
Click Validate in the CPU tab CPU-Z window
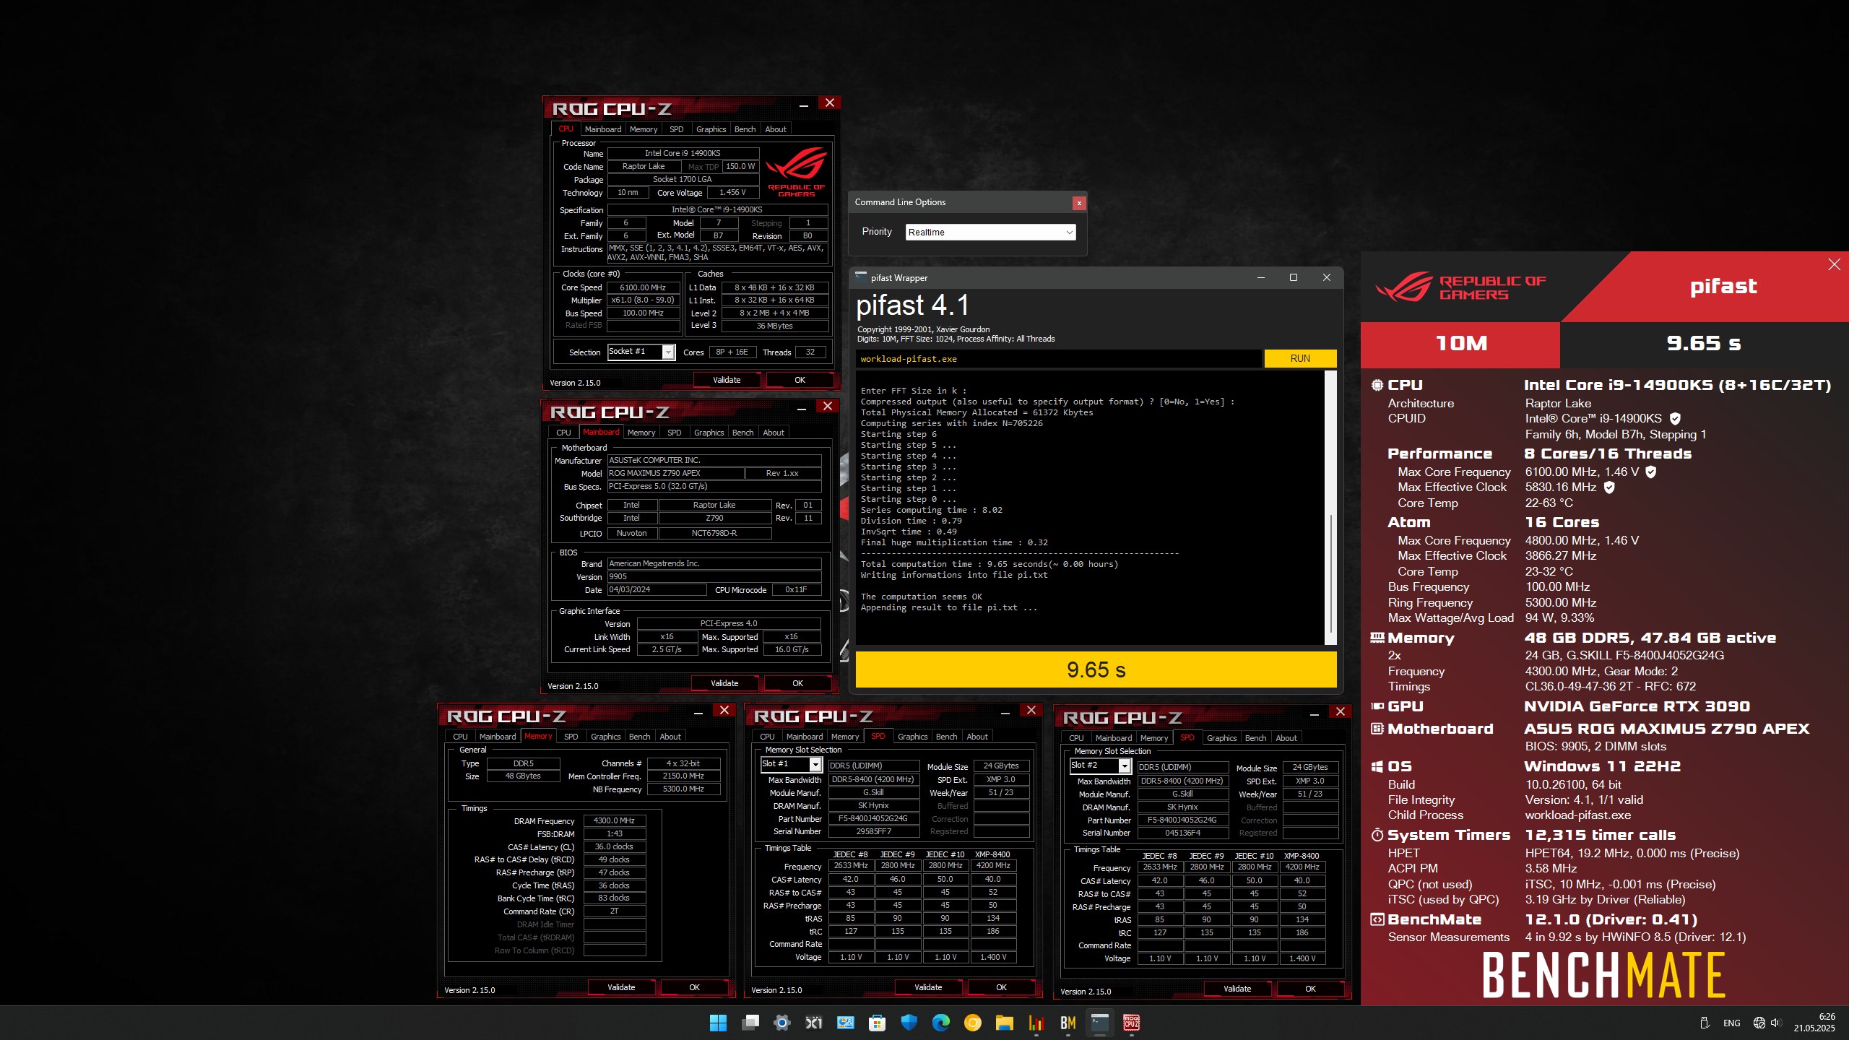(x=727, y=380)
